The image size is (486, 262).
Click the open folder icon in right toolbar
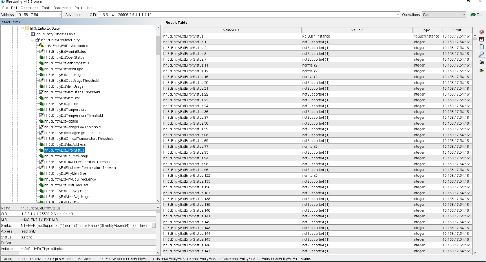[481, 70]
